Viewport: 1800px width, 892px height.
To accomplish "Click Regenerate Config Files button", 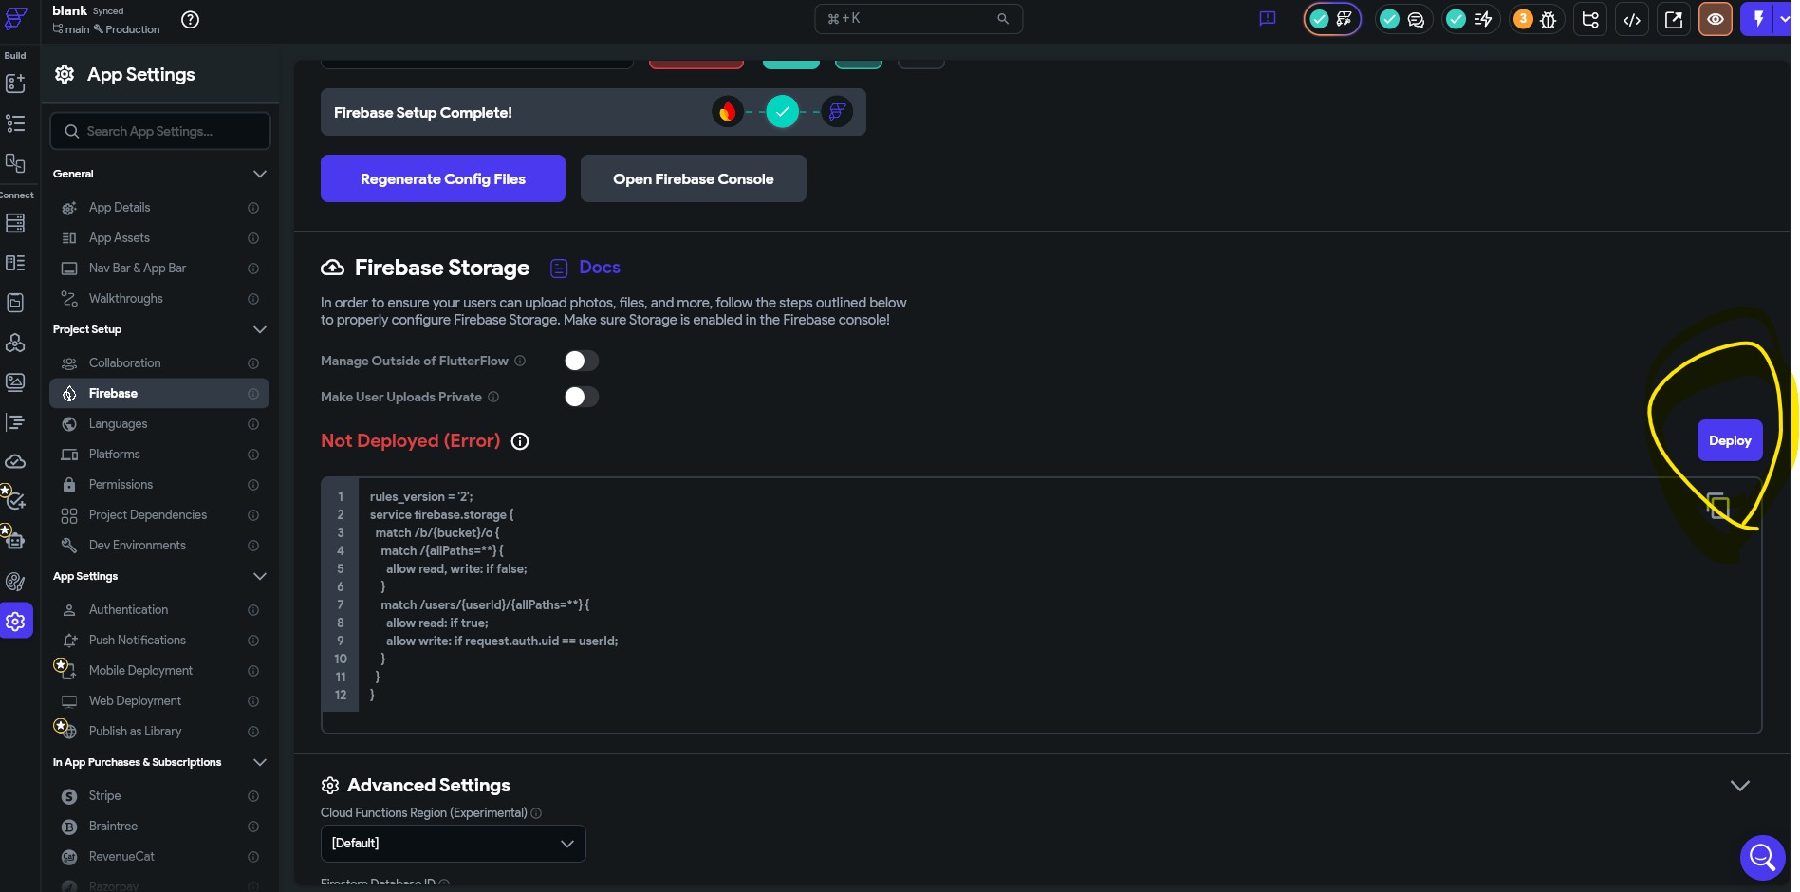I will pyautogui.click(x=443, y=178).
